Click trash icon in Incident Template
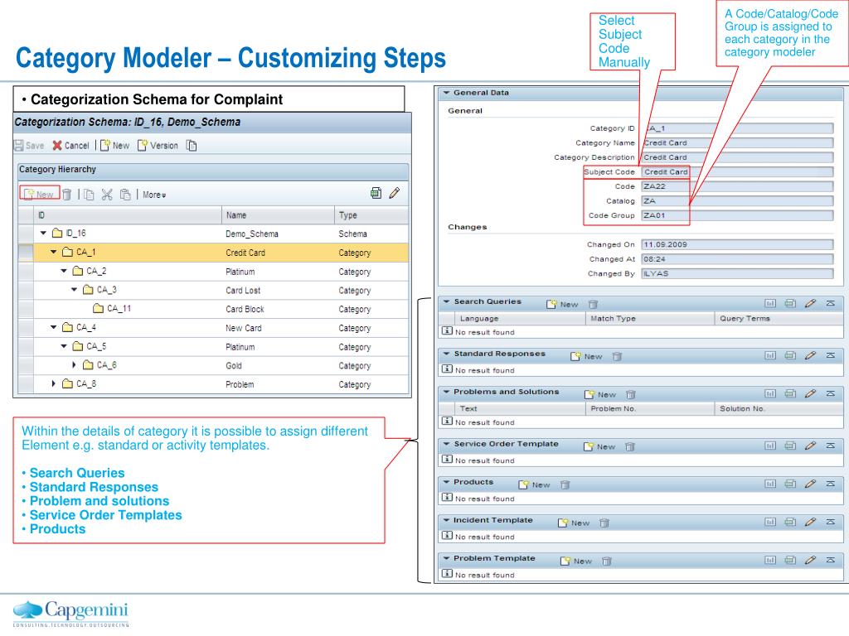The width and height of the screenshot is (849, 636). 604,523
